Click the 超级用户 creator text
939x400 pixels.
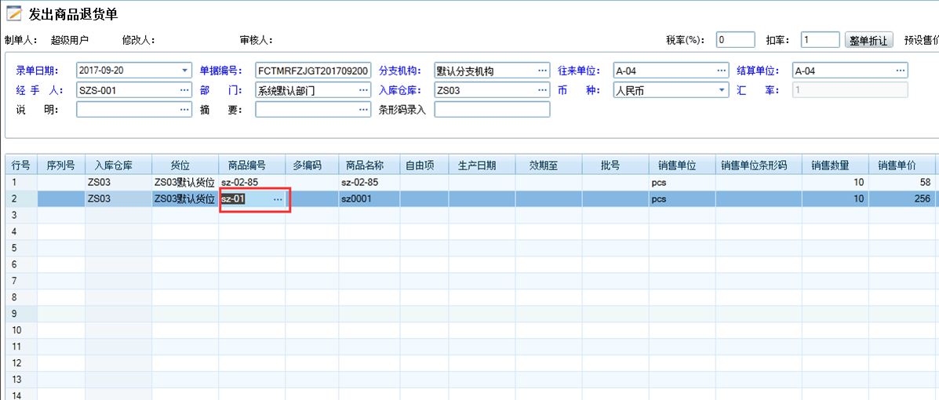(70, 40)
